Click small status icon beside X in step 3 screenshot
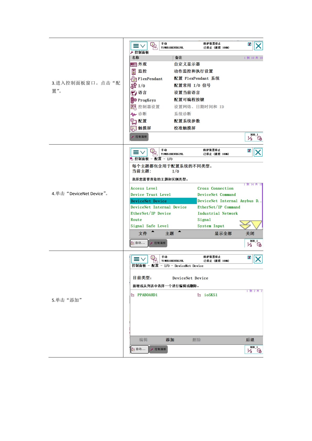Screen dimensions: 312x441 click(249, 44)
